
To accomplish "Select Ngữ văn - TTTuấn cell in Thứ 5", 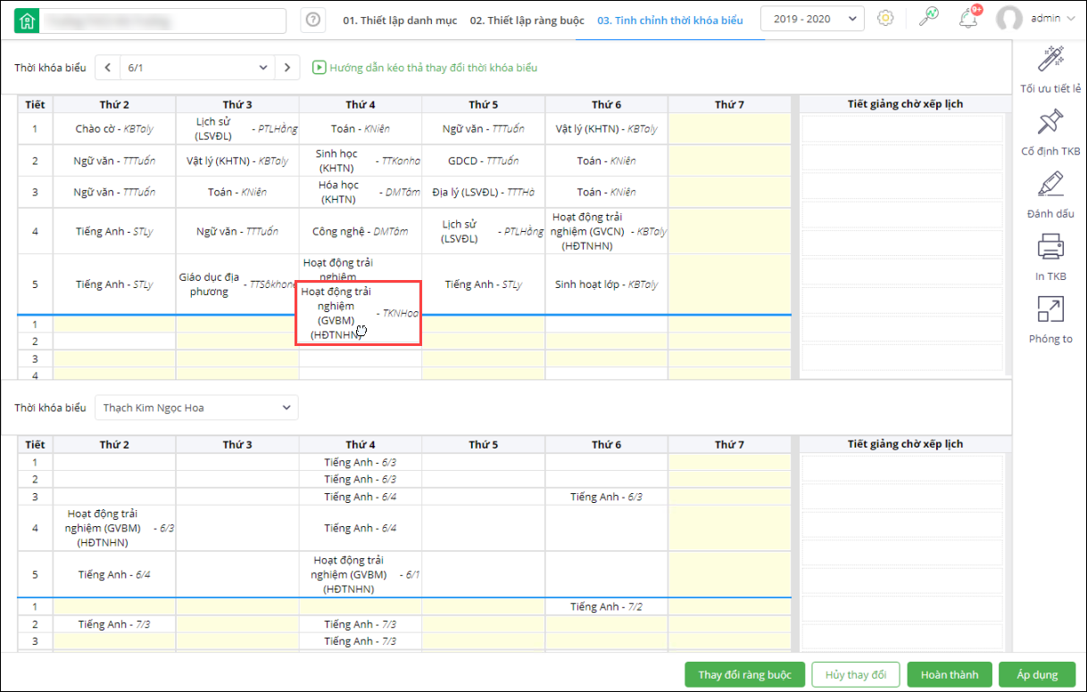I will (484, 128).
